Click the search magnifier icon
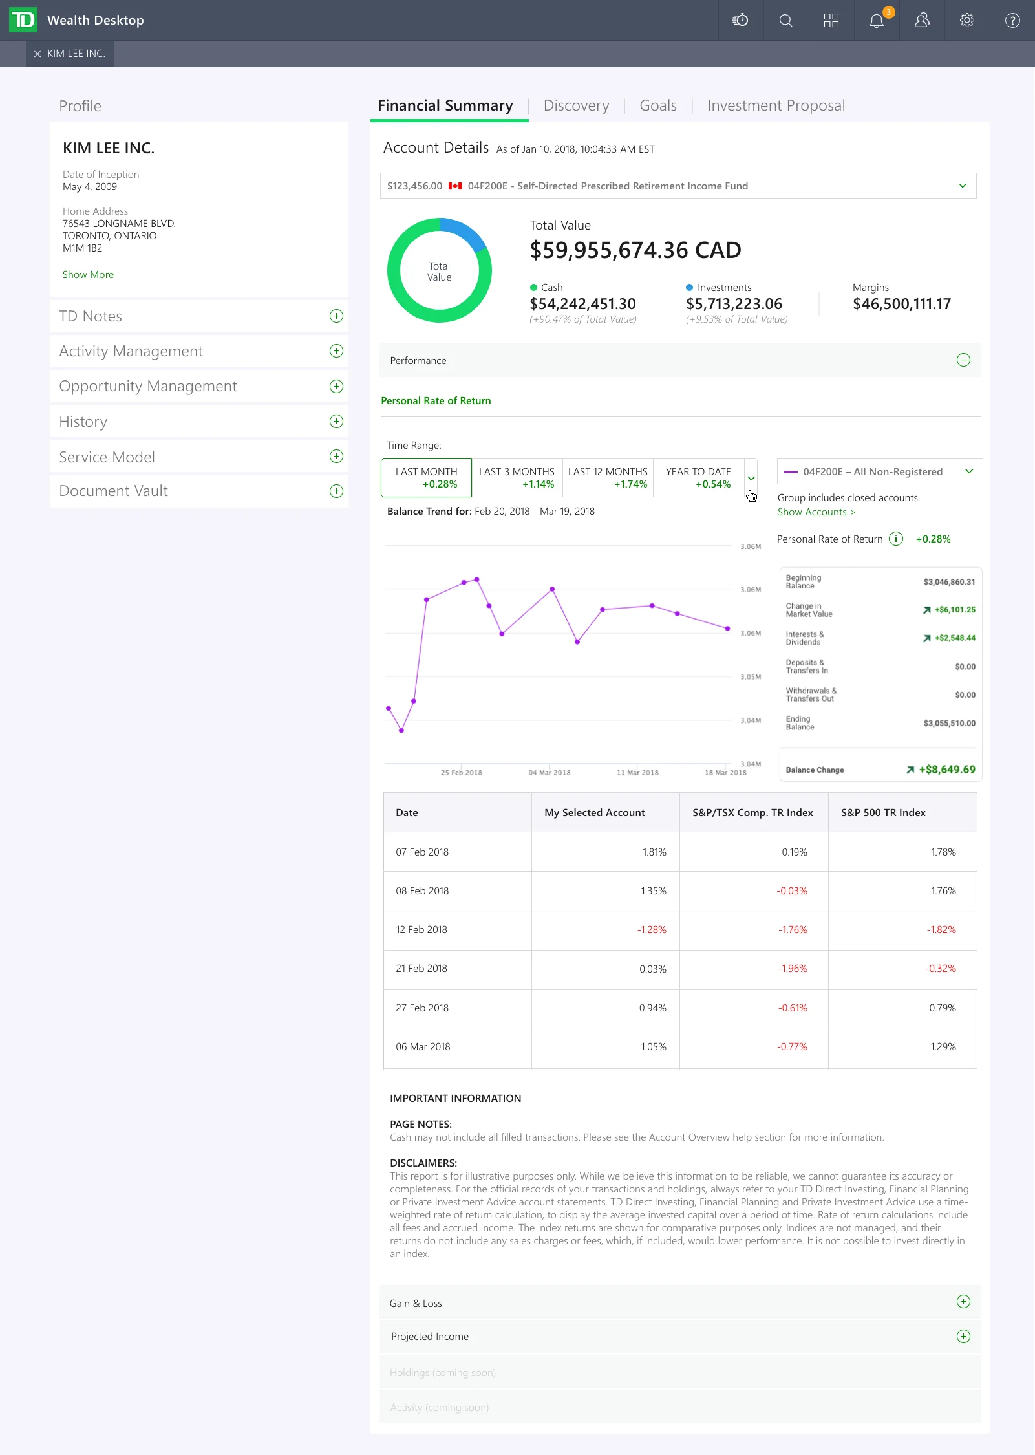 click(786, 21)
